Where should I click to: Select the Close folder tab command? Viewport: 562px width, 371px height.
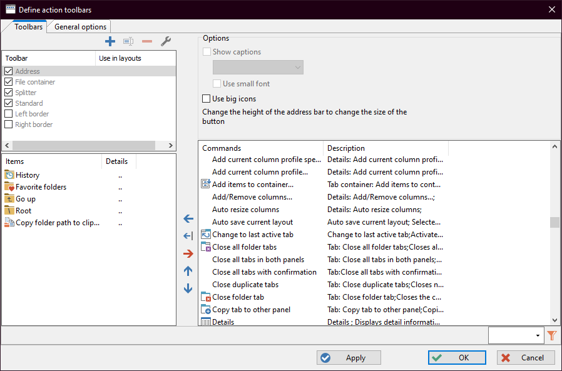click(x=238, y=297)
